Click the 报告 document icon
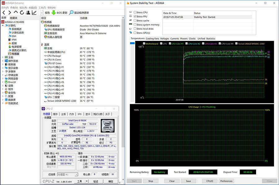The width and height of the screenshot is (279, 185). tap(42, 13)
